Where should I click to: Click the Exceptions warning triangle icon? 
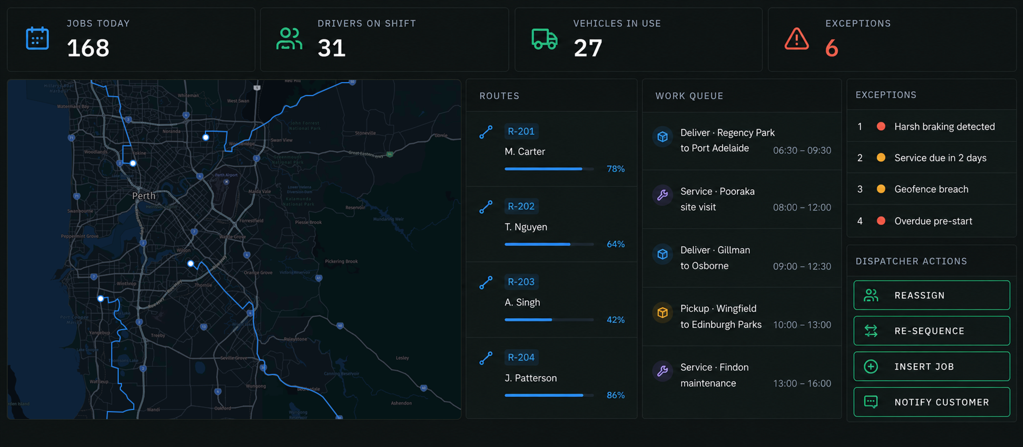[796, 39]
